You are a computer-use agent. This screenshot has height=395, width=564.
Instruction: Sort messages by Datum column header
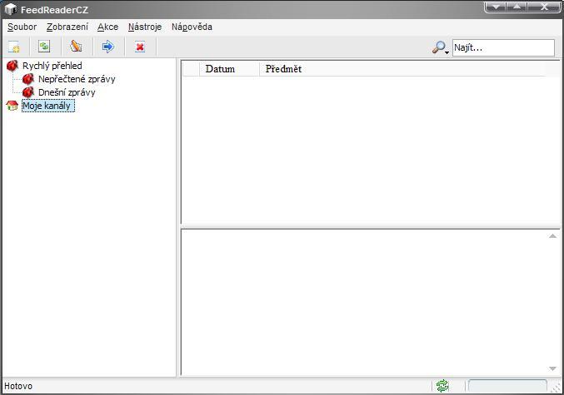pyautogui.click(x=220, y=69)
